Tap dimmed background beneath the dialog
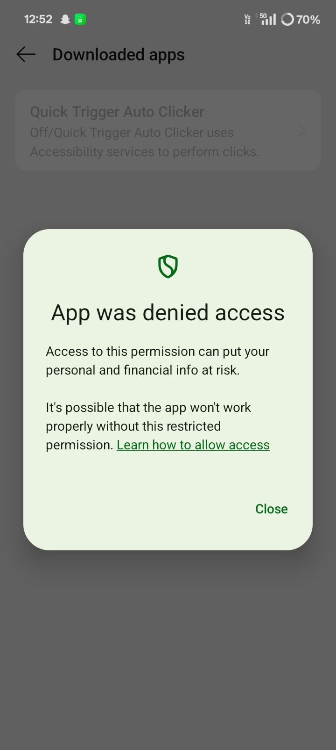Screen dimensions: 336x750 (168, 650)
